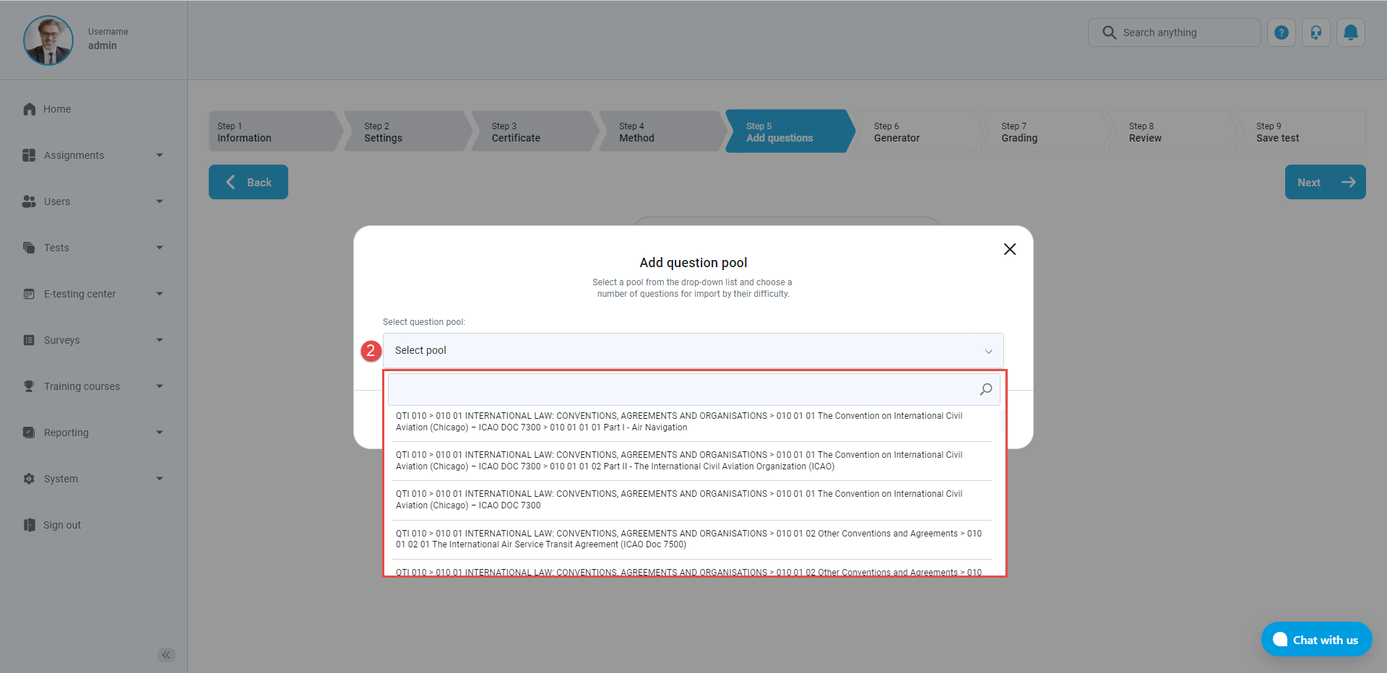
Task: Click the Surveys icon in sidebar
Action: [x=29, y=340]
